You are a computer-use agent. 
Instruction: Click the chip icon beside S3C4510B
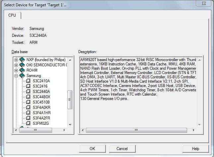point(28,102)
